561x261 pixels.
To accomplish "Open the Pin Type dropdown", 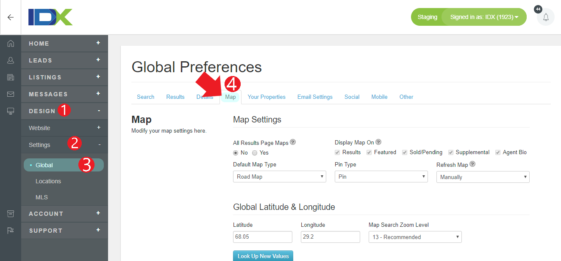I will 381,177.
